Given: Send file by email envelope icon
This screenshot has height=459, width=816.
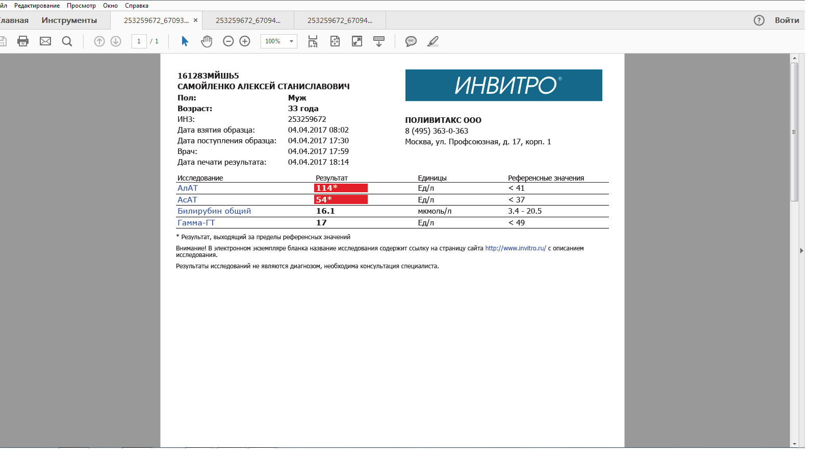Looking at the screenshot, I should click(45, 41).
